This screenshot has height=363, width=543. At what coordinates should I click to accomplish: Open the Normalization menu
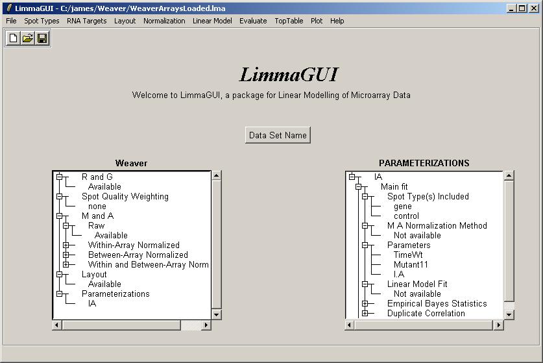pyautogui.click(x=164, y=21)
